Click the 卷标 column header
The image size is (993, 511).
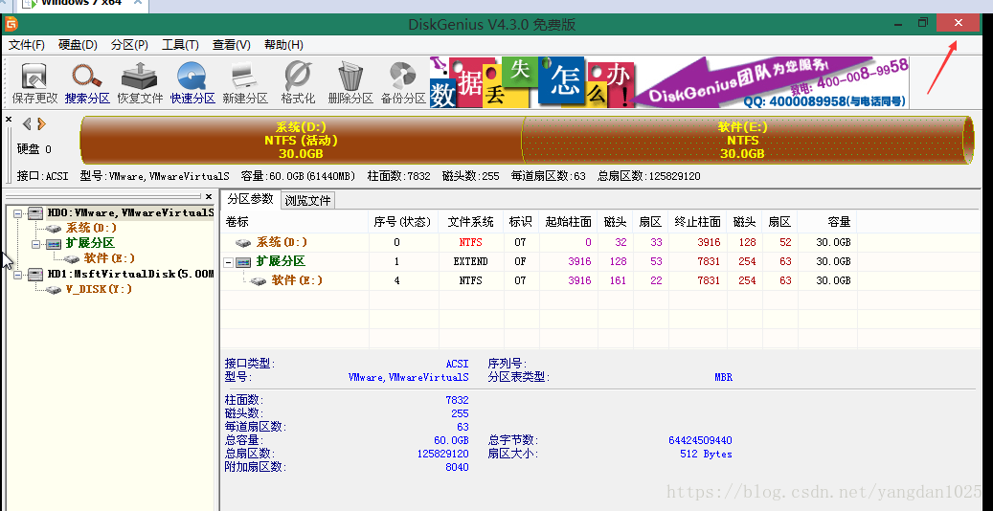pos(295,222)
